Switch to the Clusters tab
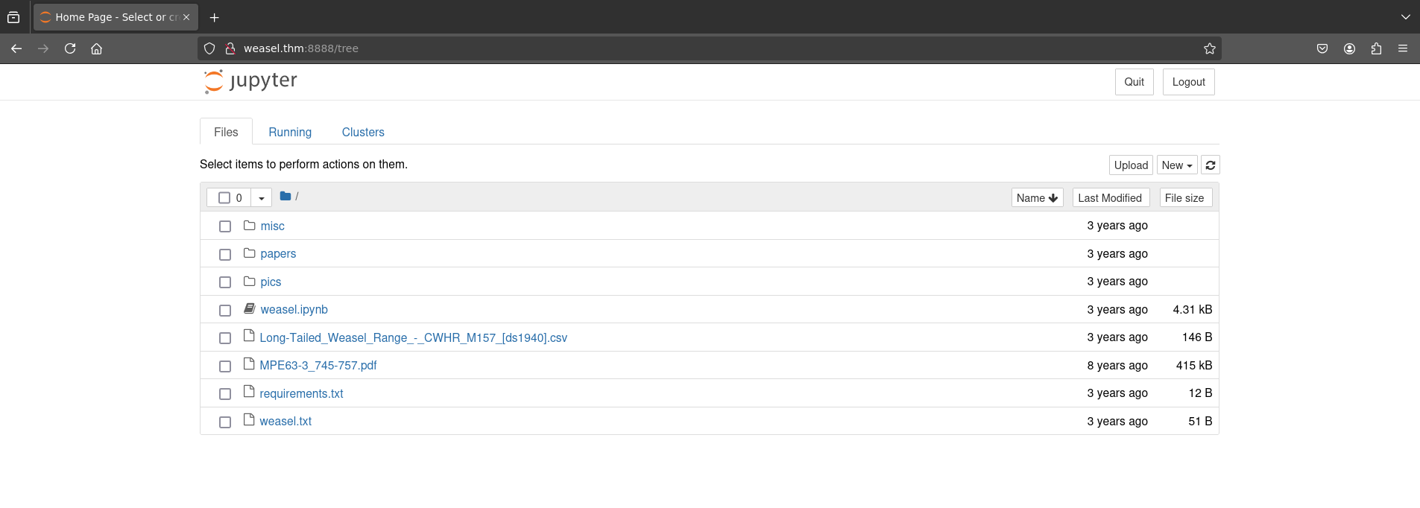Image resolution: width=1420 pixels, height=508 pixels. (363, 132)
